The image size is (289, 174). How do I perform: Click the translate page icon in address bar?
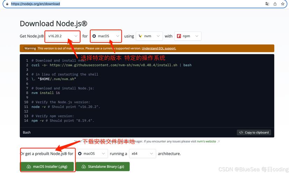click(x=267, y=4)
